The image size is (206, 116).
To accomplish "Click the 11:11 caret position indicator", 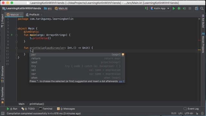I will (173, 113).
